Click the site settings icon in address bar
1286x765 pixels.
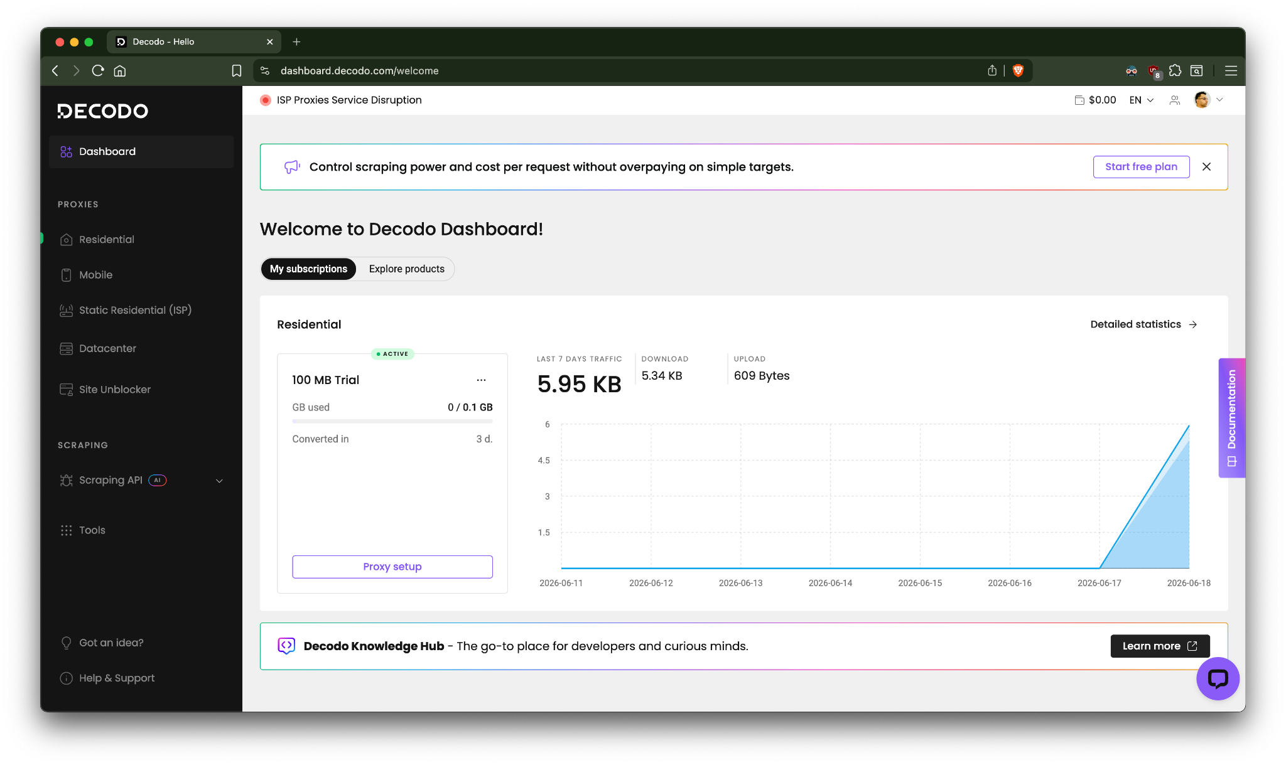265,71
